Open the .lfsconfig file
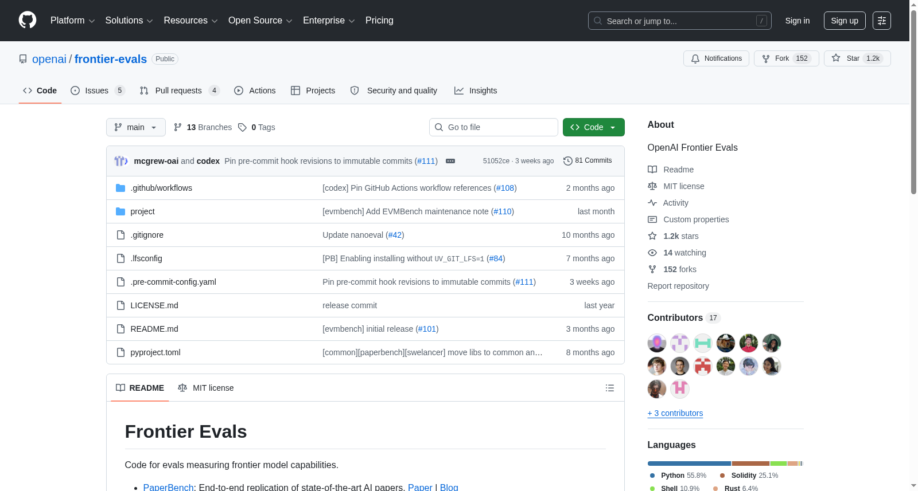Image resolution: width=918 pixels, height=491 pixels. 146,258
